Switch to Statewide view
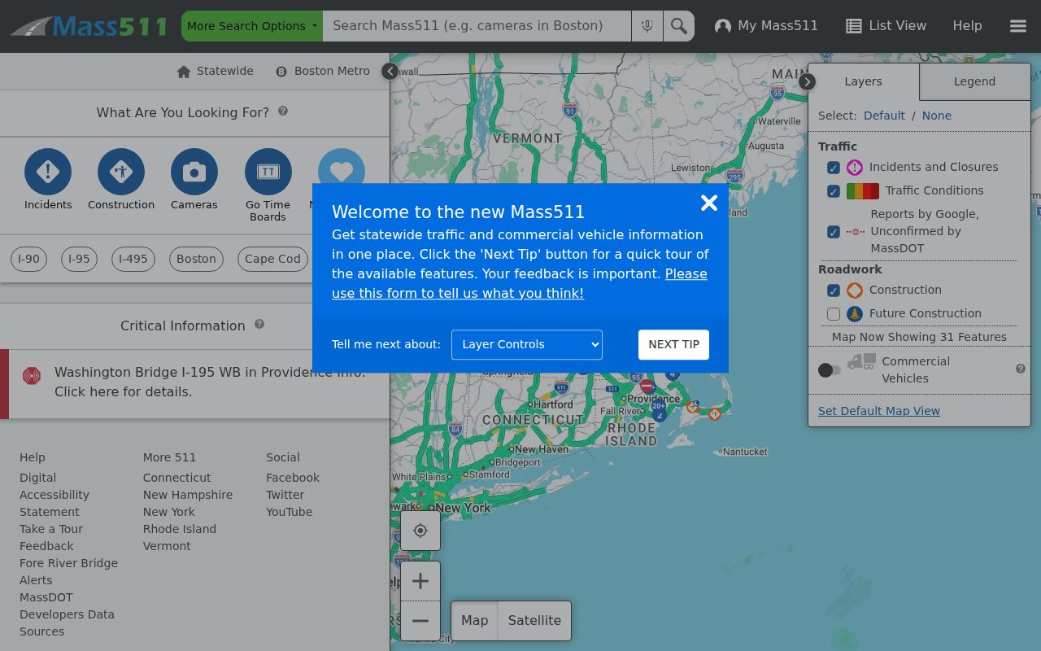This screenshot has height=651, width=1041. (x=216, y=71)
